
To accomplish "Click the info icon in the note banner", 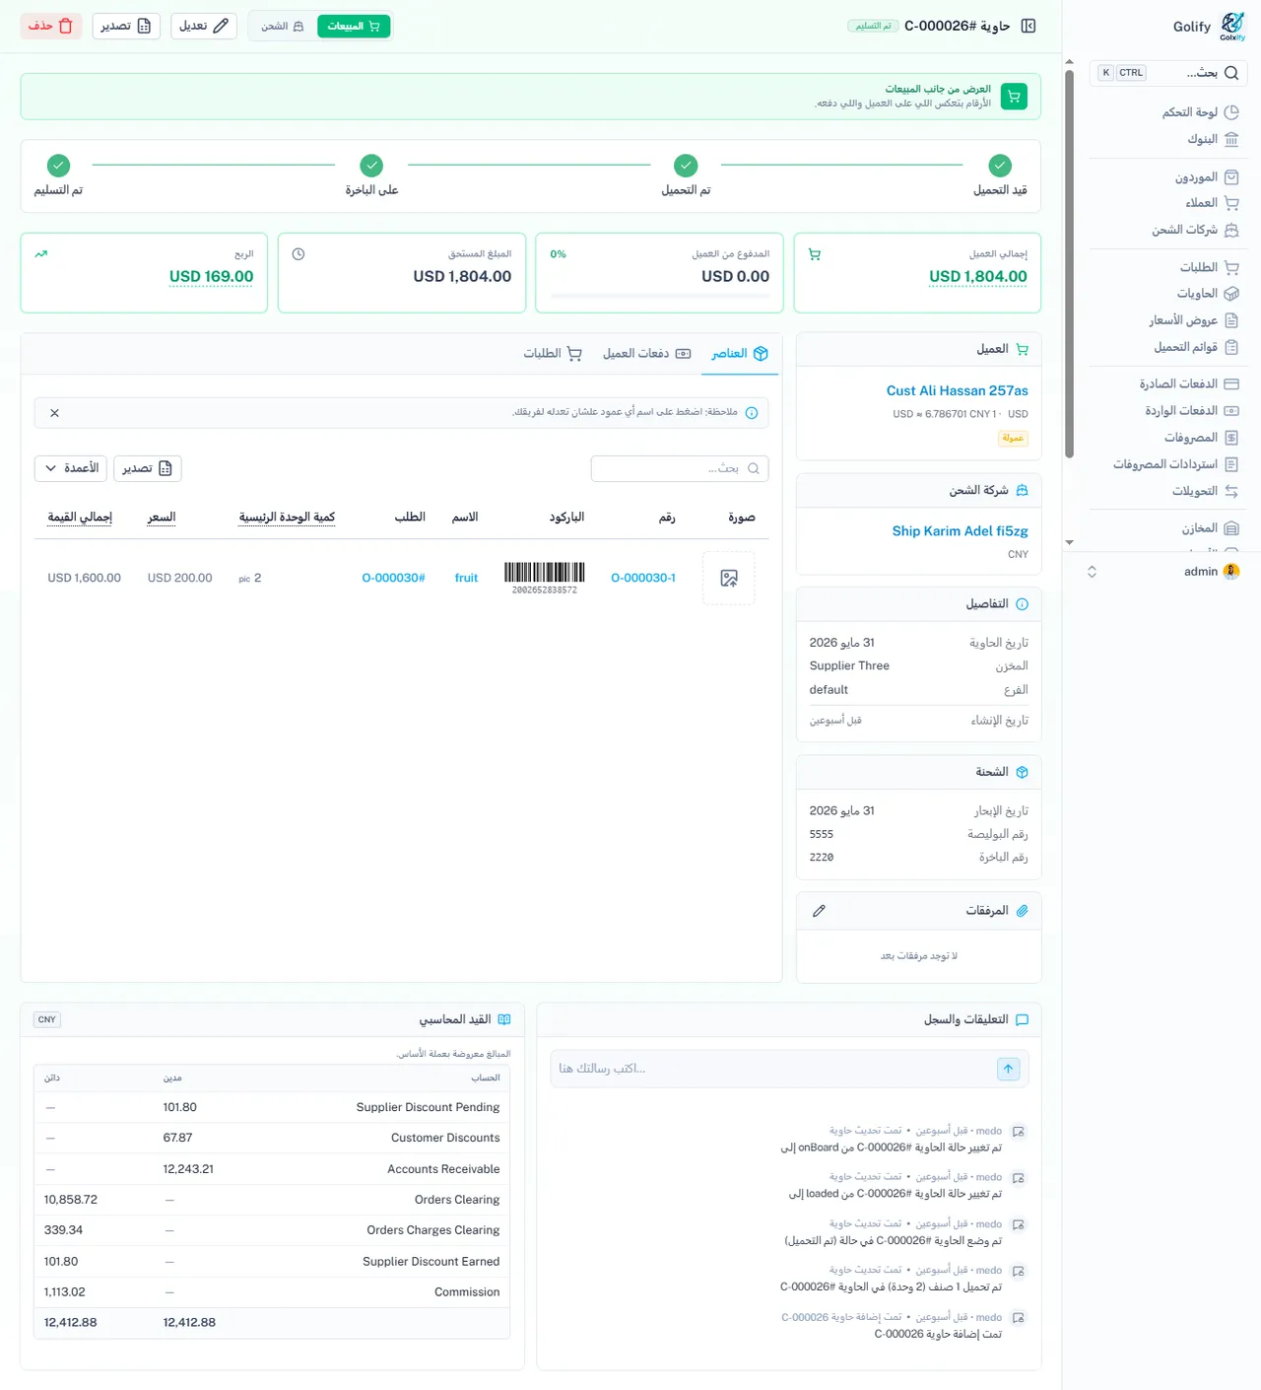I will [752, 413].
